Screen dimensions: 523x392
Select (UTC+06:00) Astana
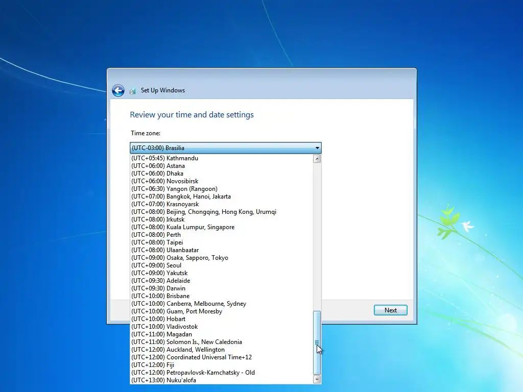tap(222, 166)
